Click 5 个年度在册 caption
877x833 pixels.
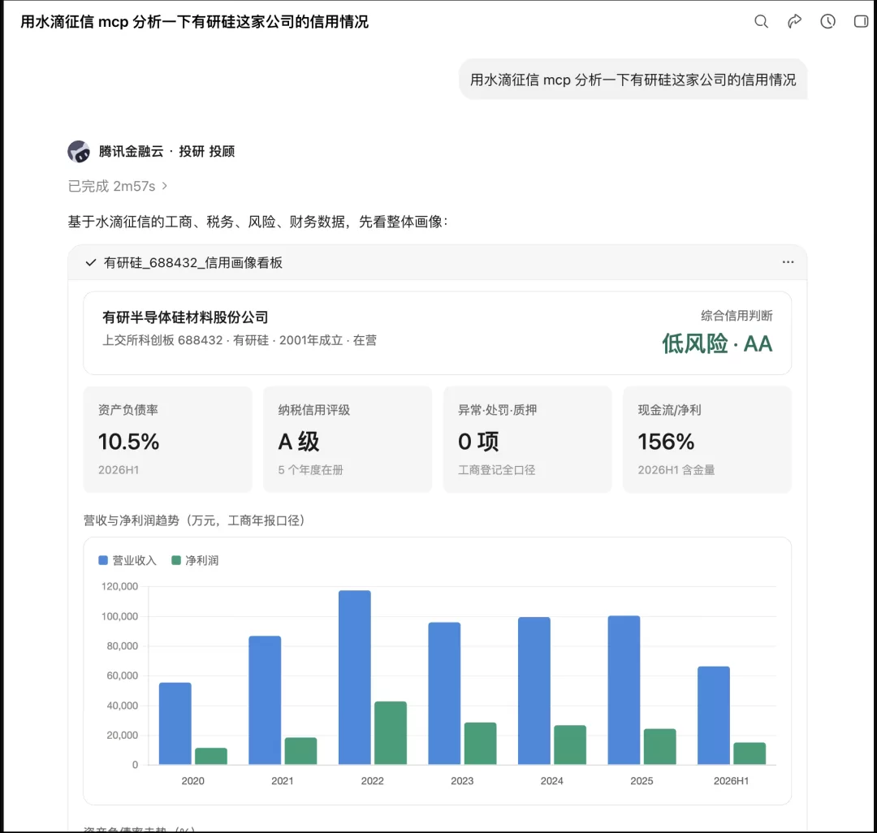(x=310, y=470)
